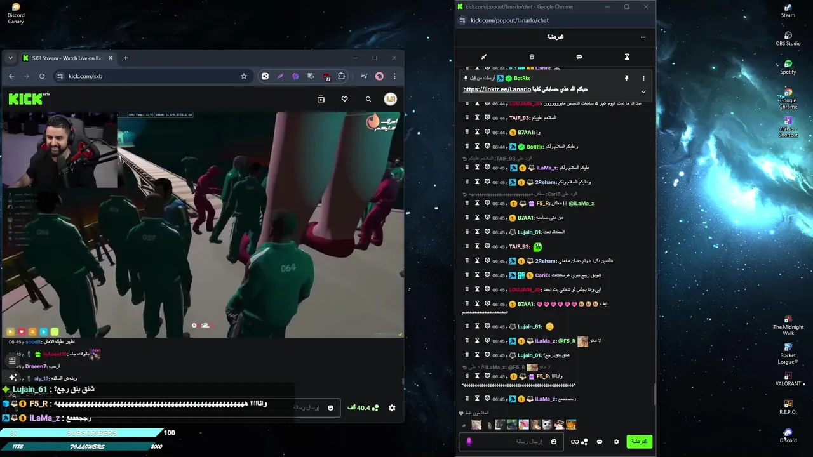The height and width of the screenshot is (457, 813).
Task: Open the Spotify desktop icon
Action: pos(788,67)
